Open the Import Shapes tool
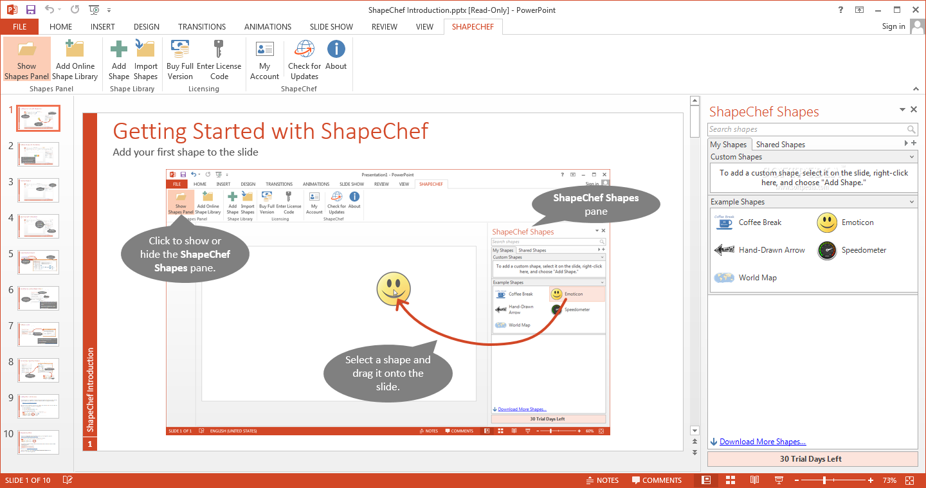Viewport: 926px width, 488px height. pos(146,60)
